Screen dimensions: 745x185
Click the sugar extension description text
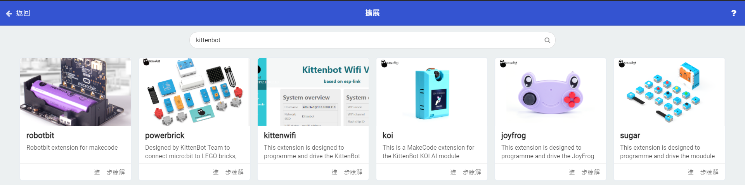667,152
